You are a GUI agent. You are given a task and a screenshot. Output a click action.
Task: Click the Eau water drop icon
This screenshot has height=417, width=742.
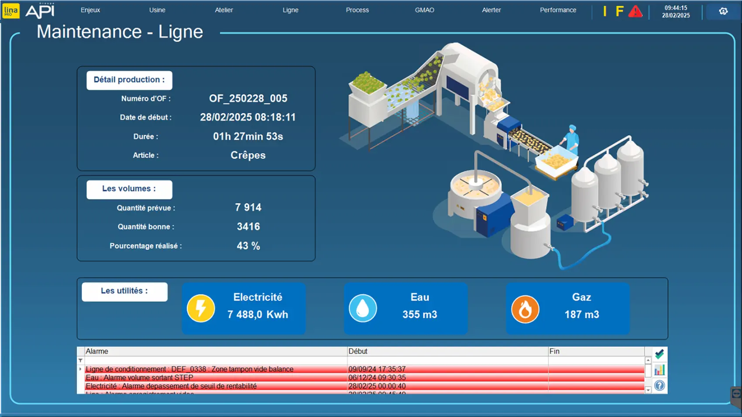[363, 308]
